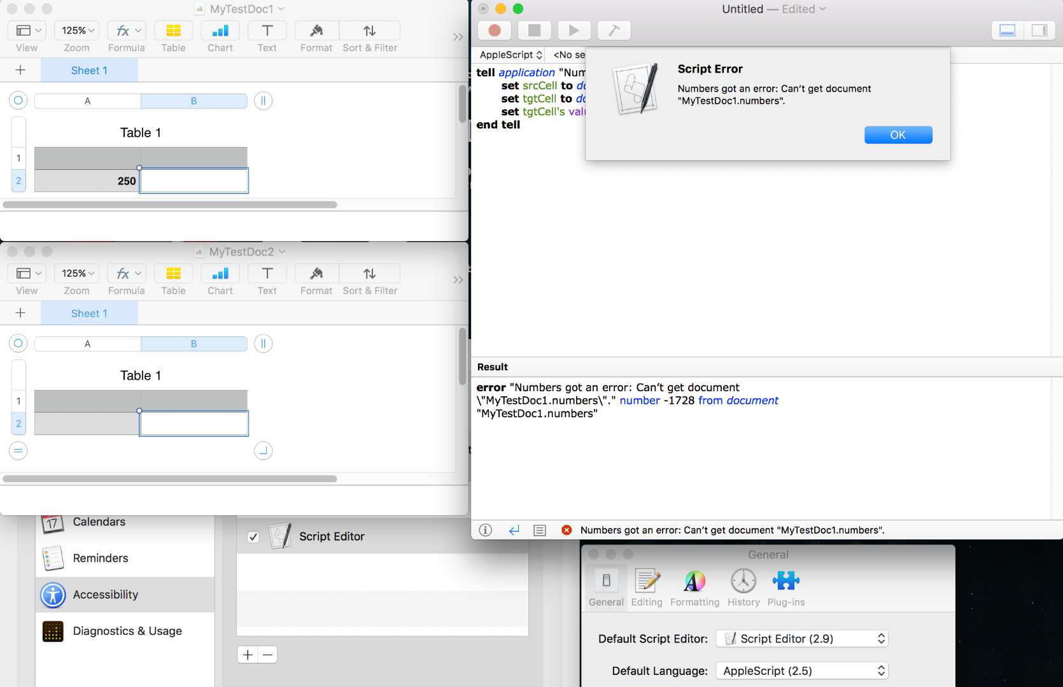Click OK in the Script Error dialog
The image size is (1063, 687).
click(x=898, y=135)
